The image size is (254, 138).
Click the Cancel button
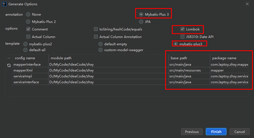coord(240,132)
